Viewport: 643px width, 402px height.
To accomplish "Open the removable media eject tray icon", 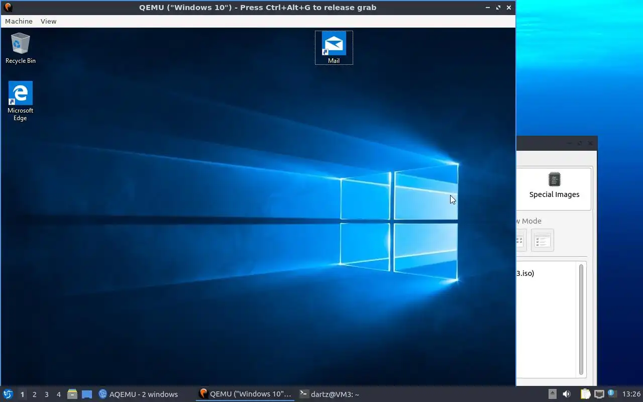I will 552,394.
